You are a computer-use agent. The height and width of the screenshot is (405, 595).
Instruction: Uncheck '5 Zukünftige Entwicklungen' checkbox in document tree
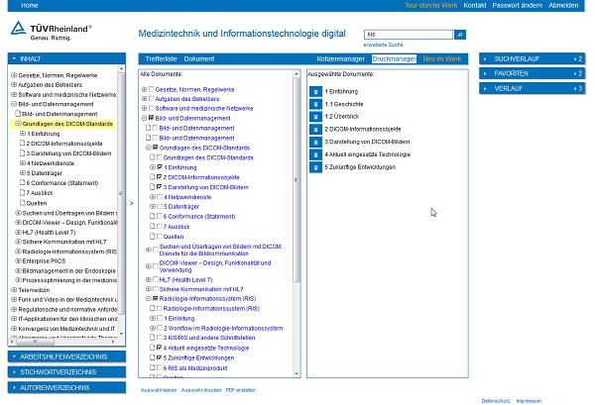[160, 357]
